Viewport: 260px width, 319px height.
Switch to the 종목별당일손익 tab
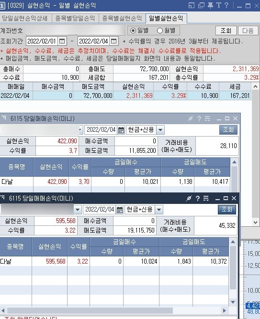click(75, 18)
